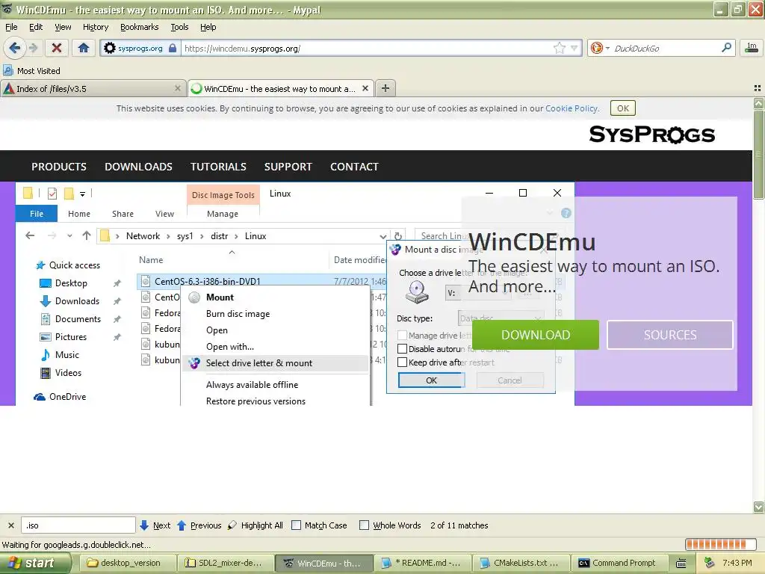The image size is (765, 574).
Task: Open the Bookmarks menu
Action: click(x=139, y=27)
